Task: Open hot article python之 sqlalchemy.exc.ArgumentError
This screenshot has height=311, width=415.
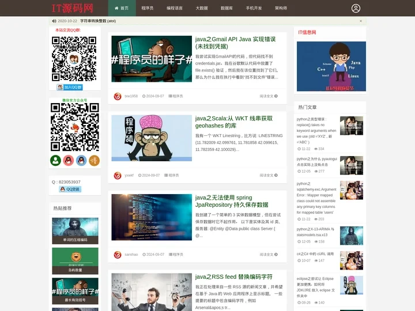Action: point(316,198)
